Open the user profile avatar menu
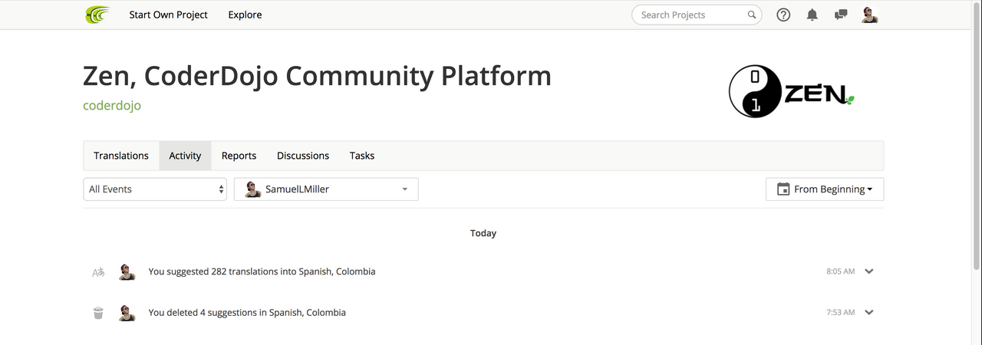Screen dimensions: 982x345 click(869, 15)
